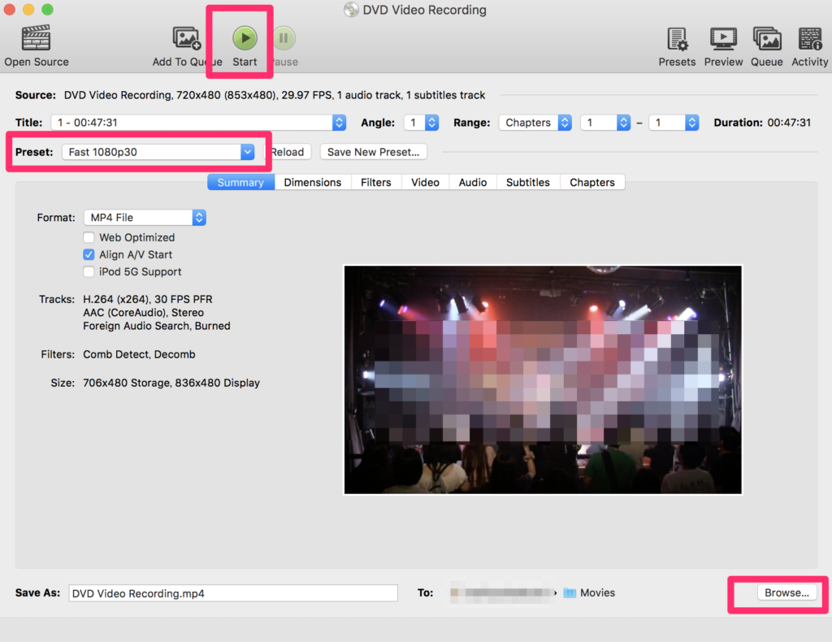Click the Add To Queue icon
Viewport: 832px width, 642px height.
point(187,38)
